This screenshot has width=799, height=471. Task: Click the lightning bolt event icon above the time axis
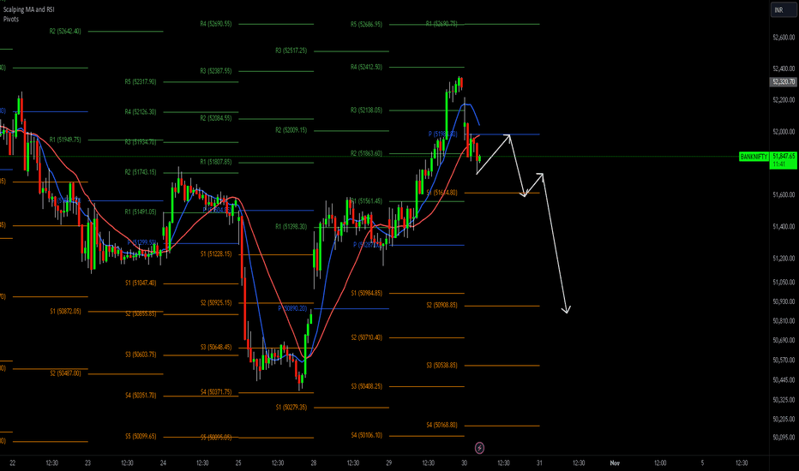coord(479,448)
